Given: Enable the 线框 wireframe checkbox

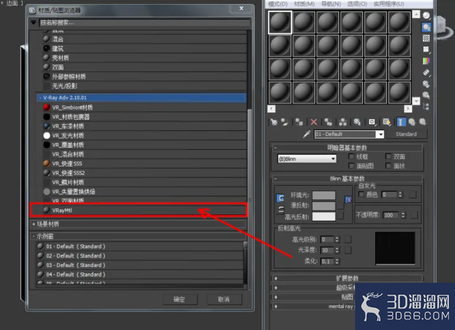Looking at the screenshot, I should click(351, 157).
